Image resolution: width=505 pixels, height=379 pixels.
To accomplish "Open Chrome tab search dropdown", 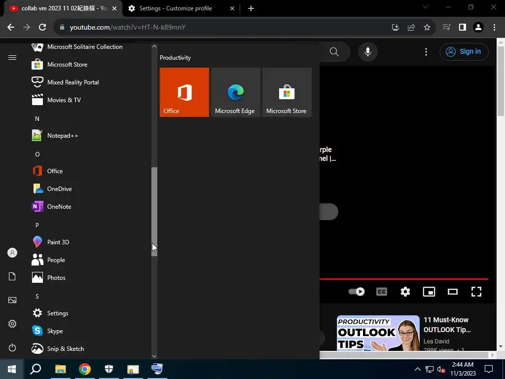I will tap(426, 7).
